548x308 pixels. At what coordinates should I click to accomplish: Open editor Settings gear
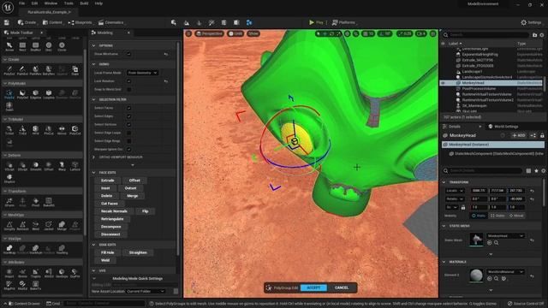(x=531, y=22)
